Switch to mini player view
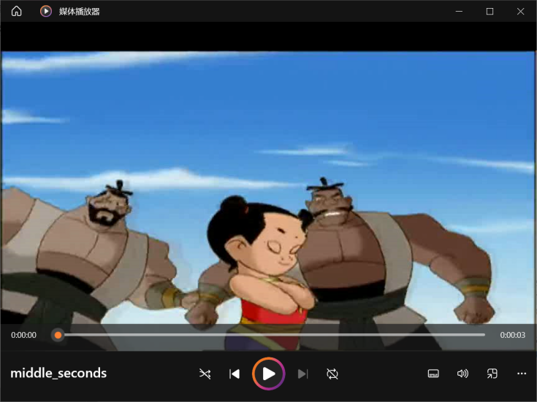This screenshot has height=402, width=537. point(492,374)
